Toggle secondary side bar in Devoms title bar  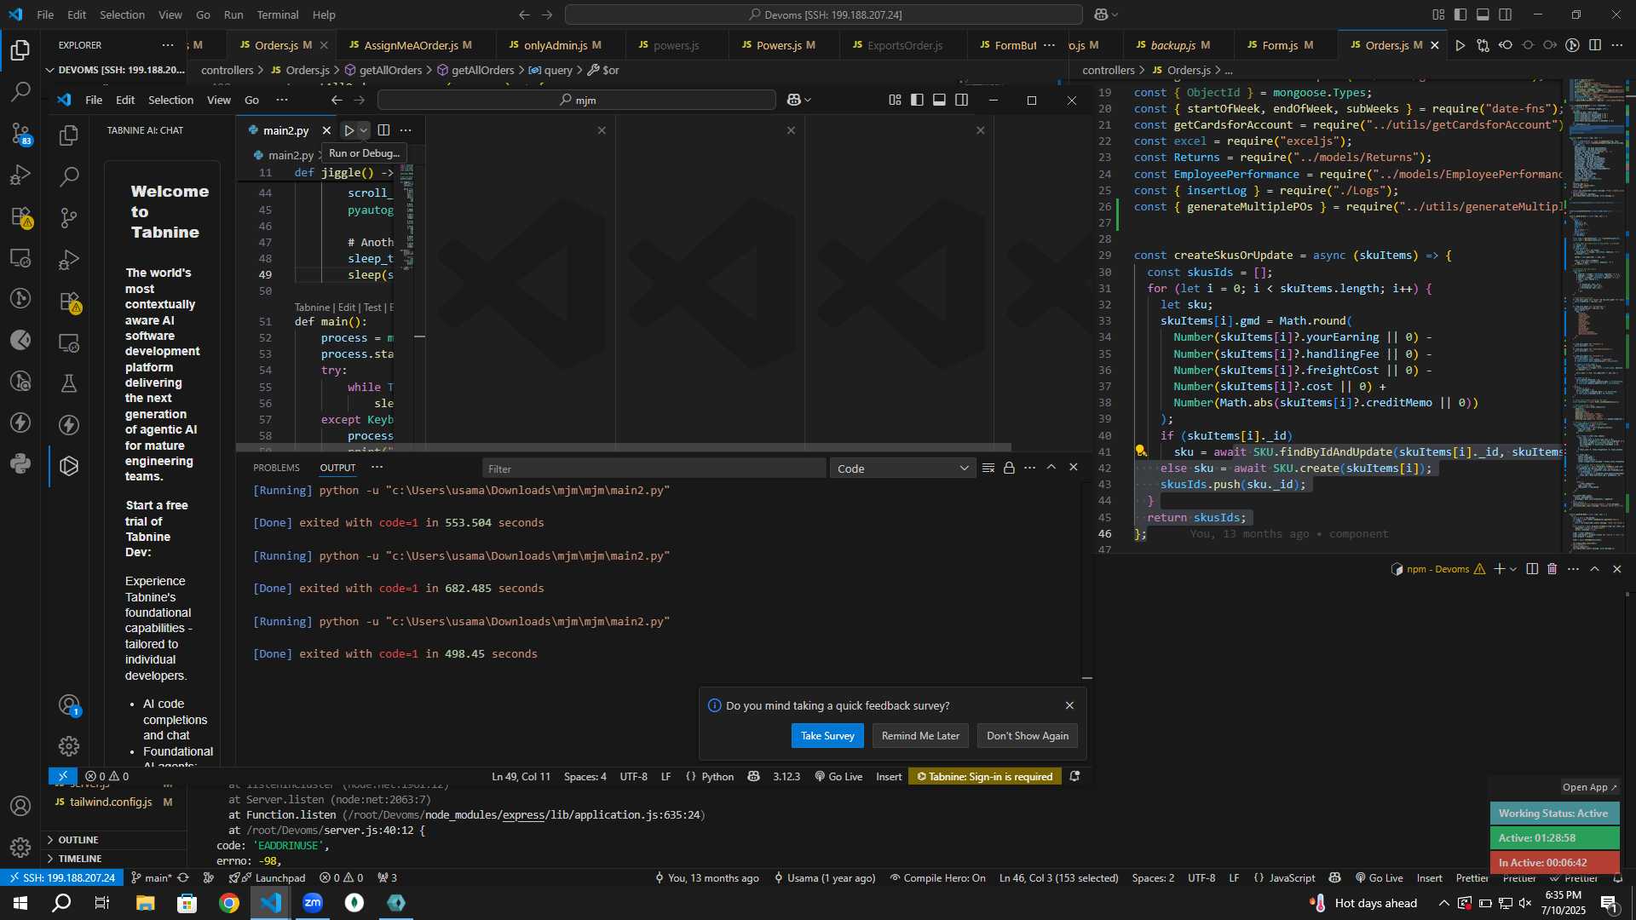pyautogui.click(x=1506, y=14)
